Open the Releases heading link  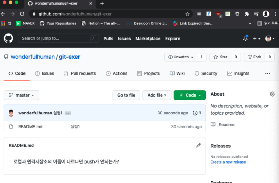tap(221, 146)
